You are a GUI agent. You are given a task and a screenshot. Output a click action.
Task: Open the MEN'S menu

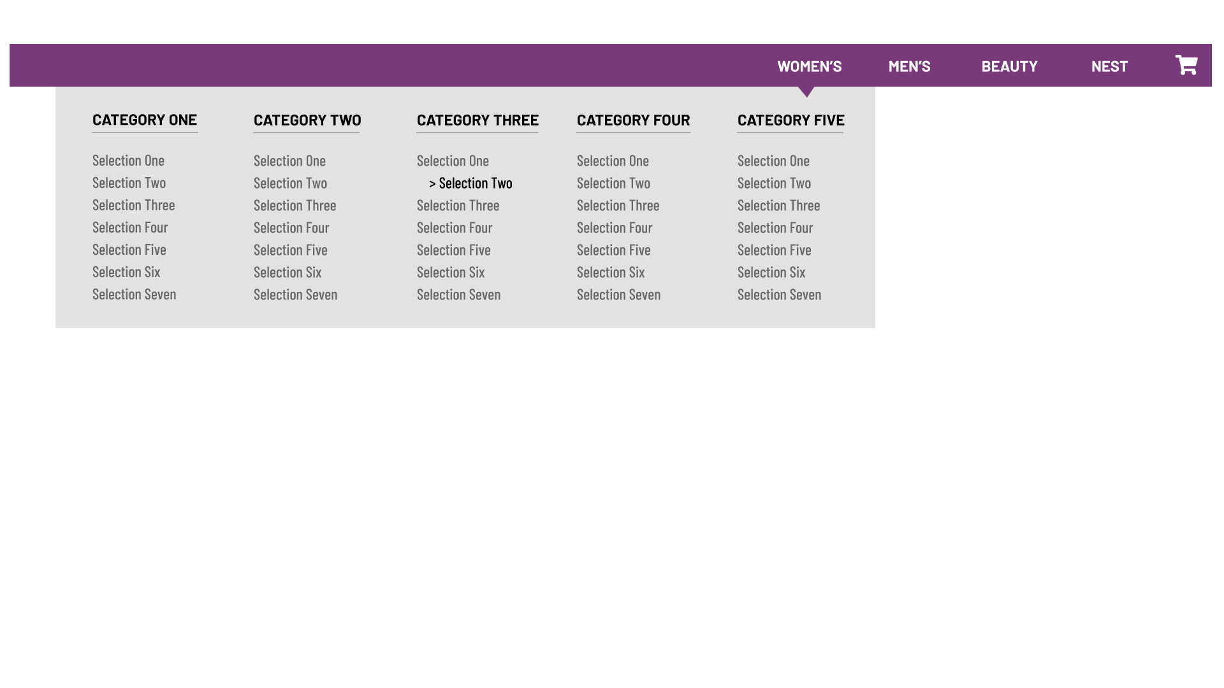[x=910, y=66]
